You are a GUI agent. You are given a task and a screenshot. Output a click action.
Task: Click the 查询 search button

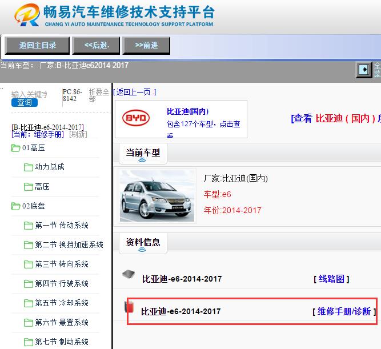[25, 103]
